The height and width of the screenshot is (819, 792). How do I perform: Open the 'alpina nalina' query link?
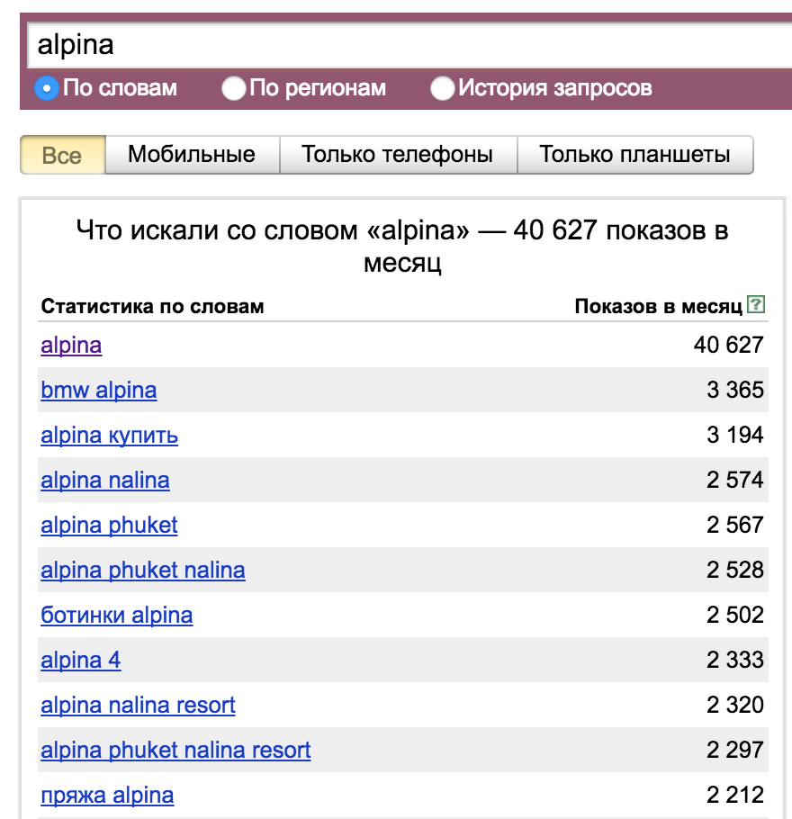[x=105, y=481]
